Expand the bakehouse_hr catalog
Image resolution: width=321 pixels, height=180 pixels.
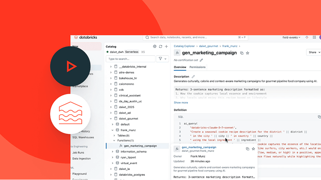tap(111, 78)
